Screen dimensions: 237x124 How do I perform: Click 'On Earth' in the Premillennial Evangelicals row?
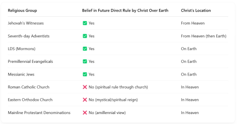point(189,61)
